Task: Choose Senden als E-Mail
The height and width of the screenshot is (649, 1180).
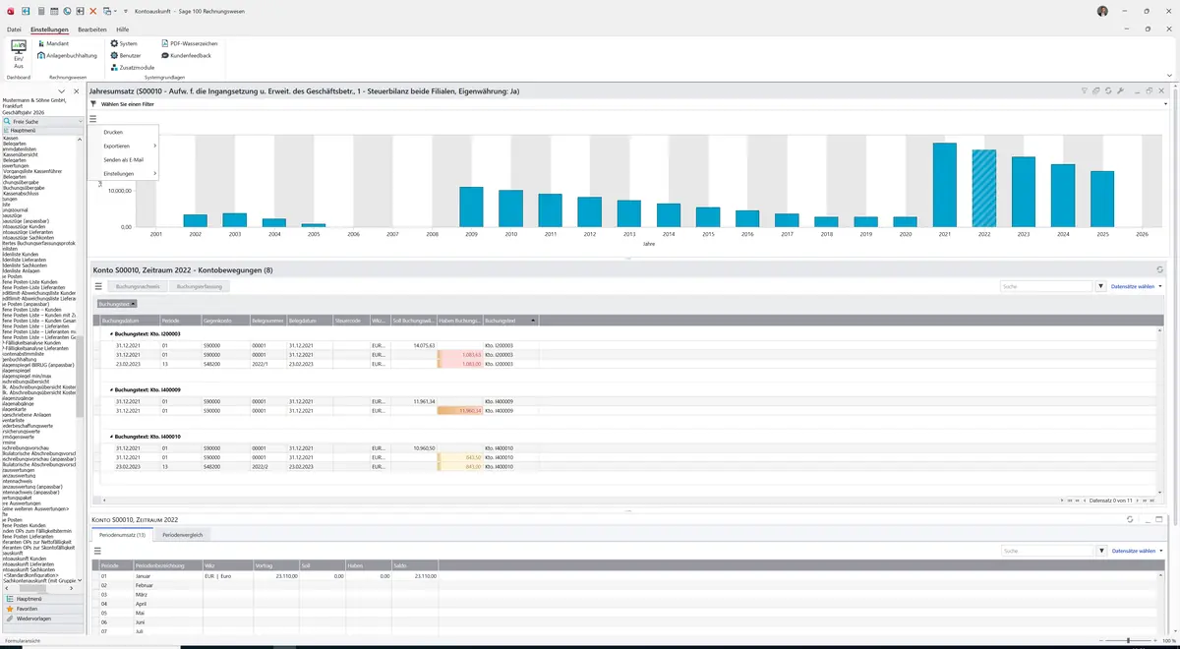Action: (x=123, y=159)
